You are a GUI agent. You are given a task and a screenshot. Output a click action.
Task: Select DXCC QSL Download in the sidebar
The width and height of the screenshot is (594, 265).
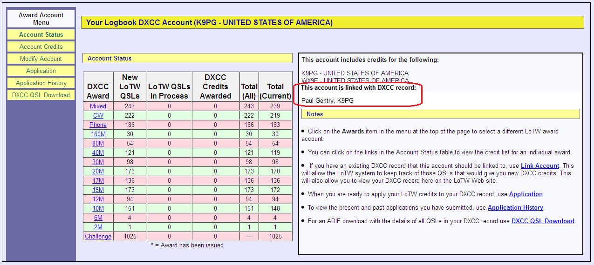pos(41,95)
